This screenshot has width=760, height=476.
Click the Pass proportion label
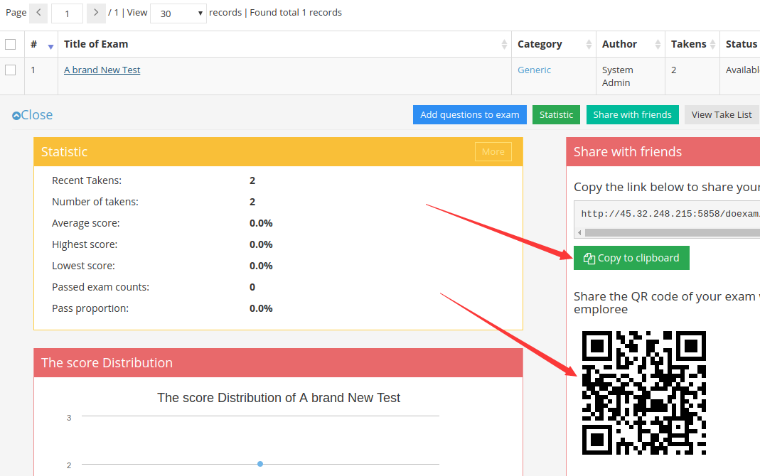(90, 308)
